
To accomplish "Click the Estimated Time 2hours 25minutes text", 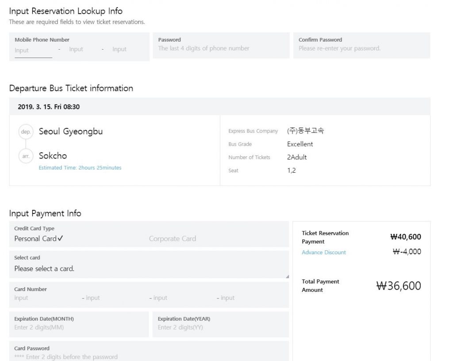I will point(80,168).
